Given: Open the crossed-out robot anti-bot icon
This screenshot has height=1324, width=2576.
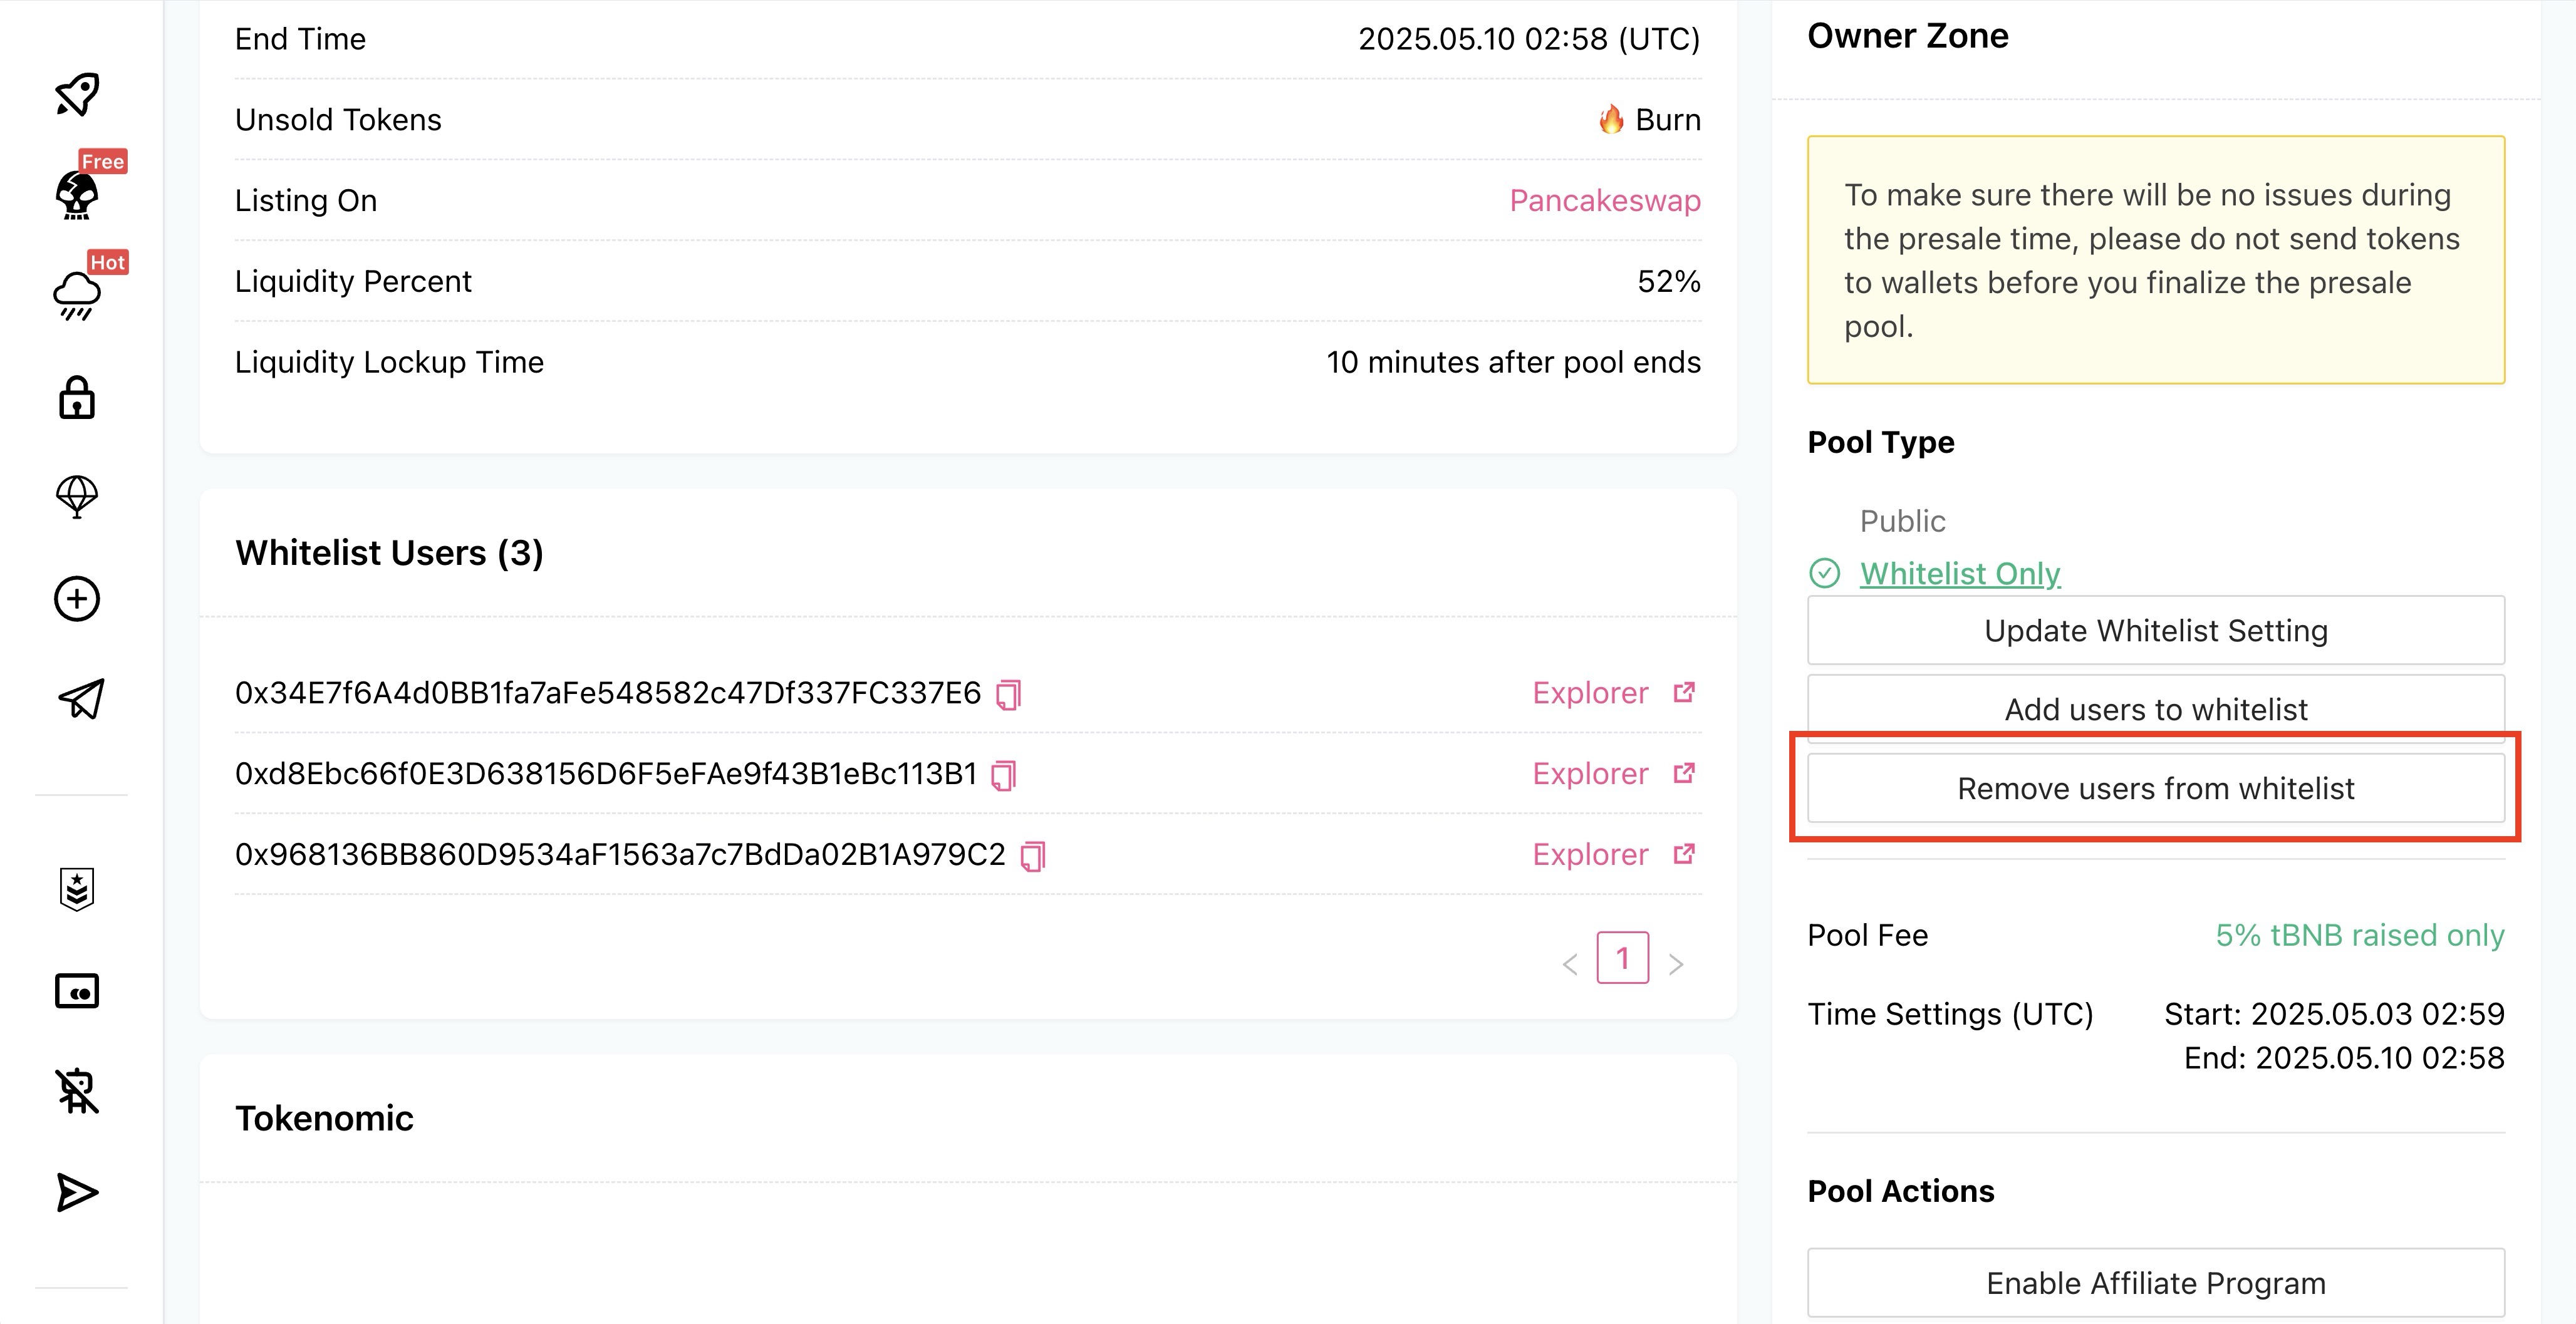Looking at the screenshot, I should (77, 1091).
